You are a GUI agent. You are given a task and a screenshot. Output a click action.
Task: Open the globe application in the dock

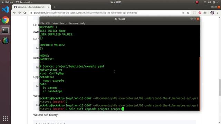click(x=6, y=41)
